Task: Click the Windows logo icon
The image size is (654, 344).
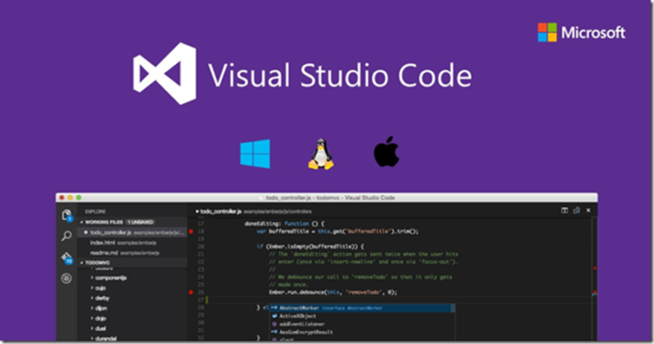Action: 255,154
